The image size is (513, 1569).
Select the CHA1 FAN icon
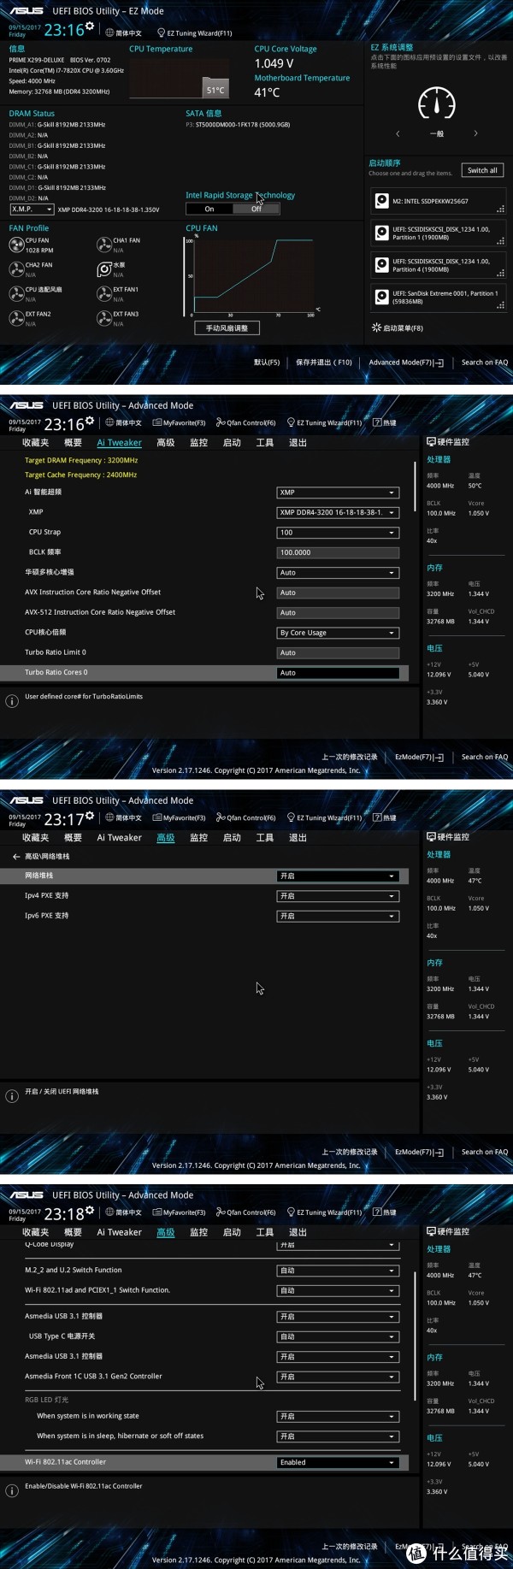[104, 245]
